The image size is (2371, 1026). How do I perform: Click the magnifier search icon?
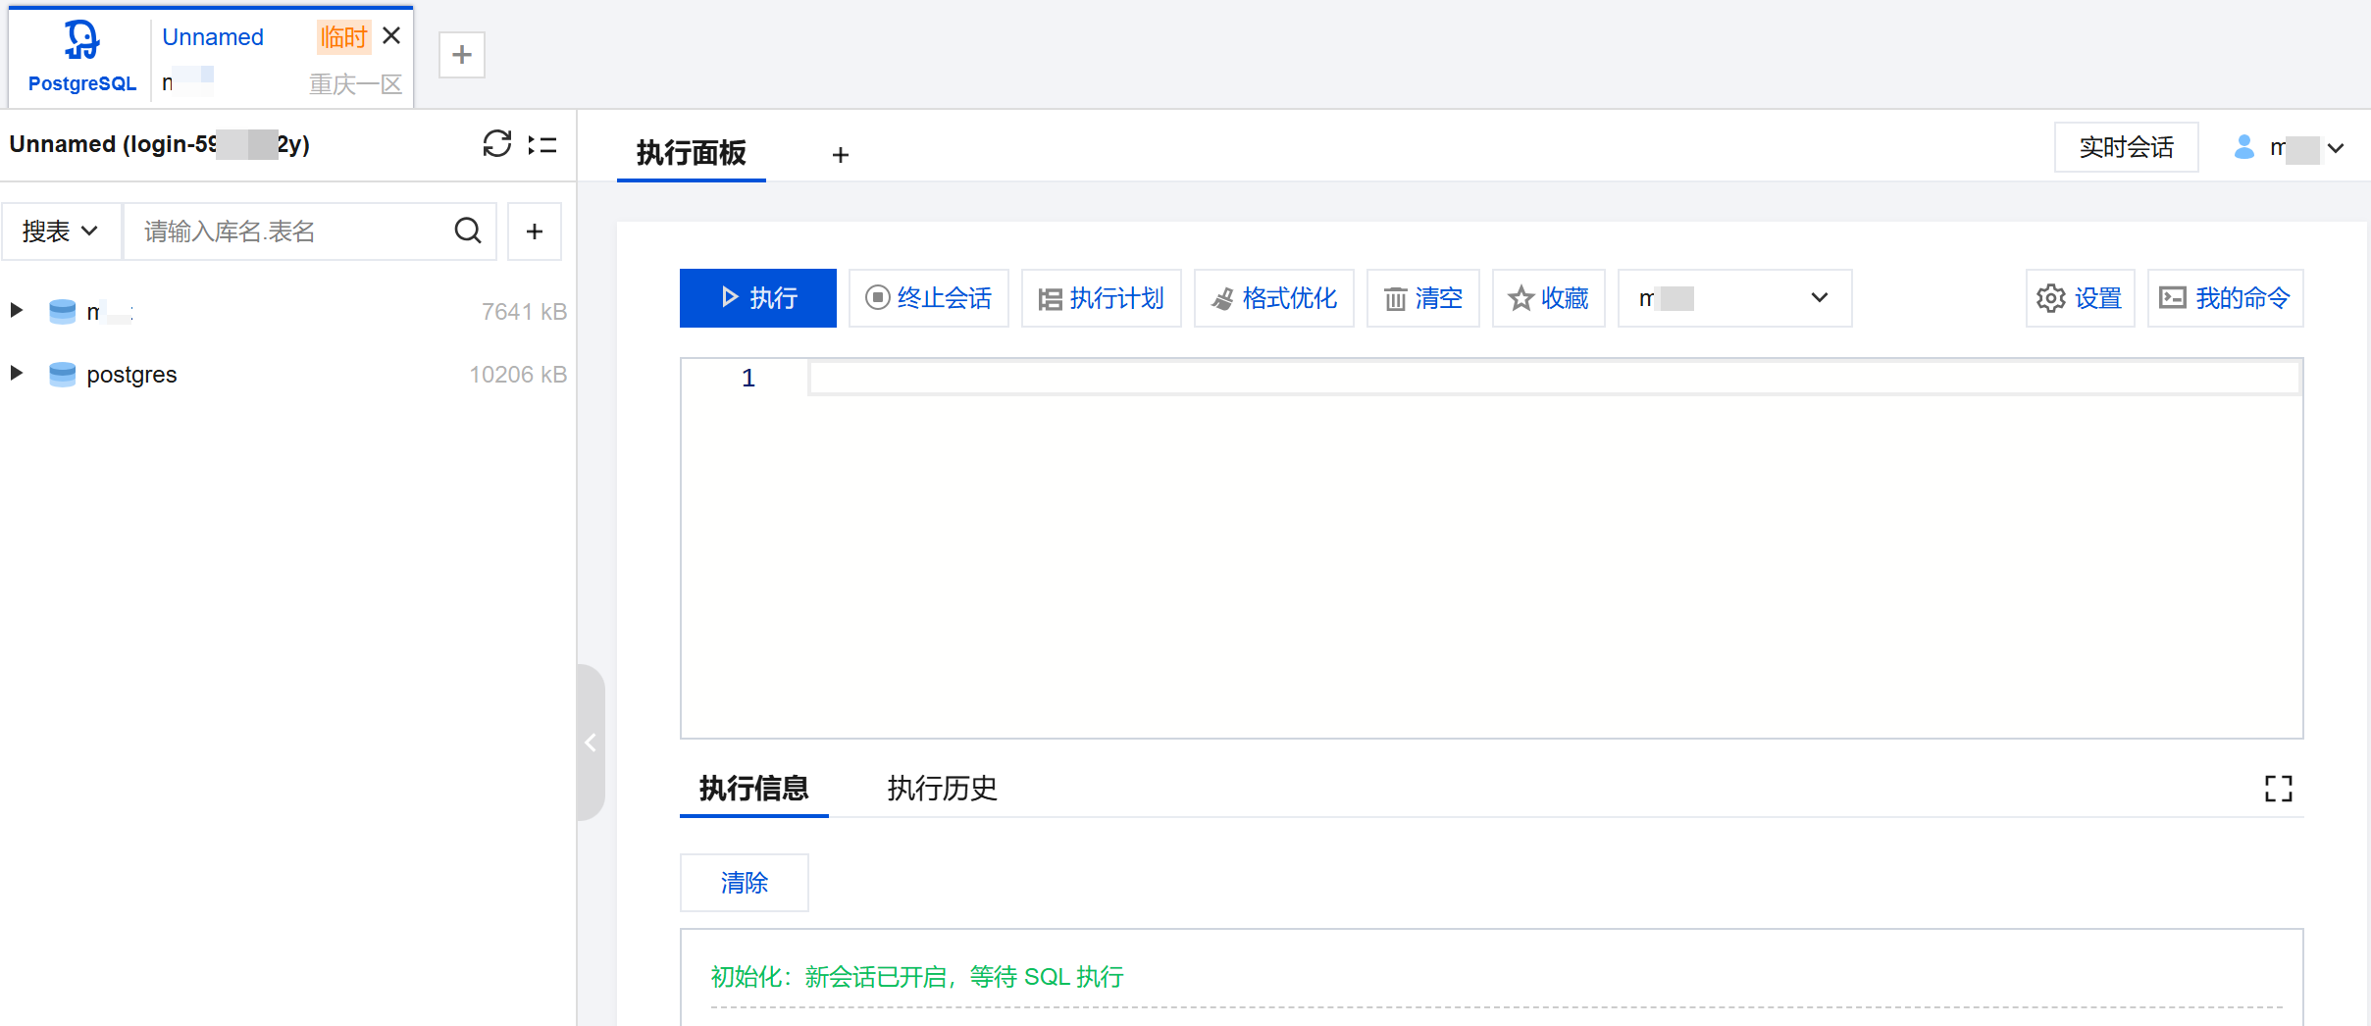[468, 231]
